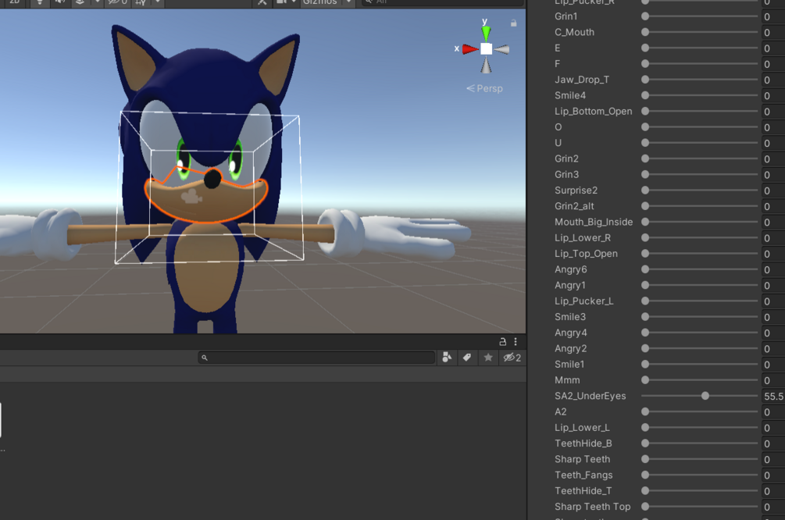Set the Jaw_Drop_T blendshape slider
The image size is (785, 520).
[699, 80]
